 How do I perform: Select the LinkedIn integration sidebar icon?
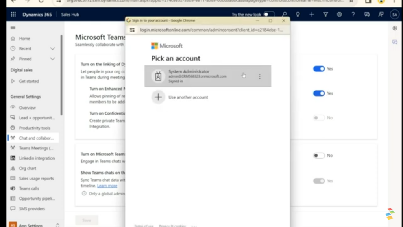13,158
